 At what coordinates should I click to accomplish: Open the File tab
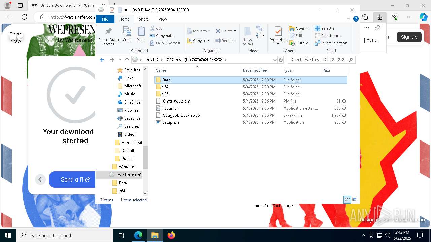point(105,19)
